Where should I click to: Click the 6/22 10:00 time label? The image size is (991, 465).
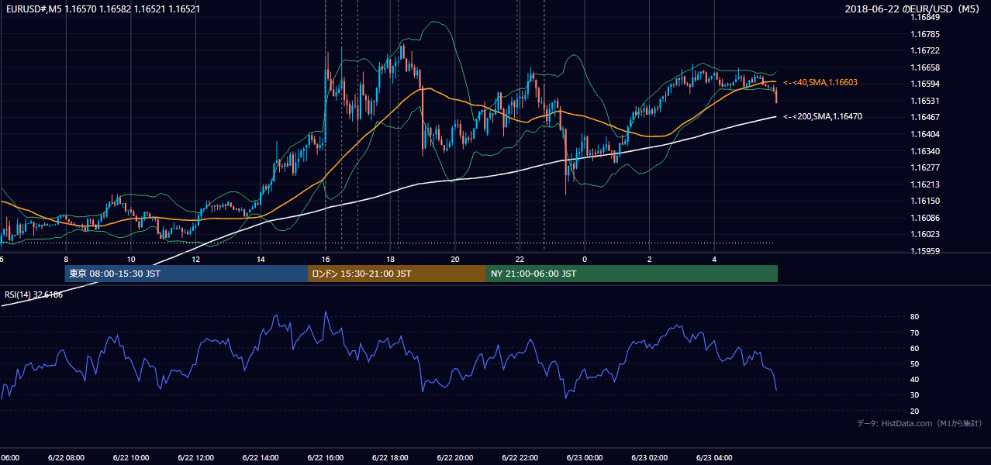(x=130, y=458)
